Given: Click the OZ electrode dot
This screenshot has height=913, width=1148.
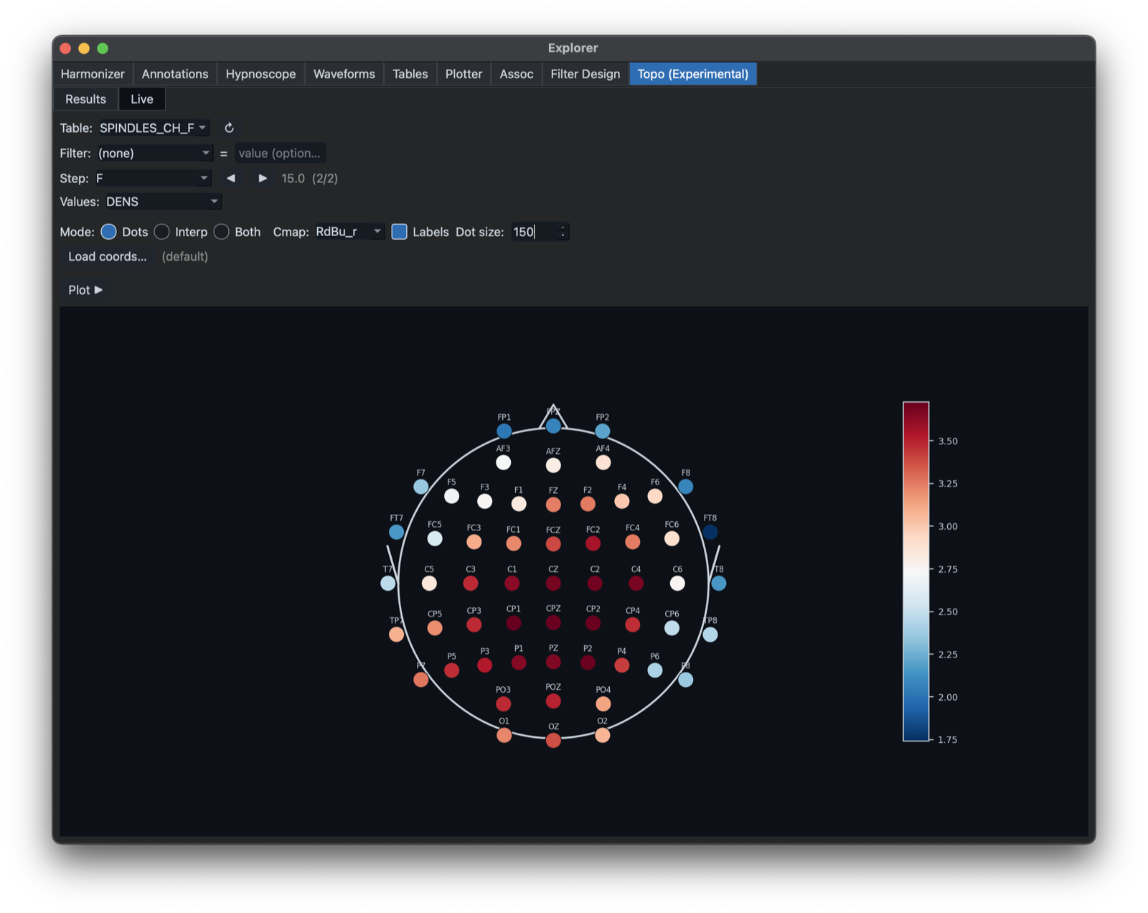Looking at the screenshot, I should click(x=553, y=740).
